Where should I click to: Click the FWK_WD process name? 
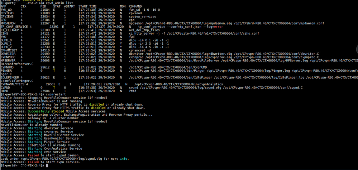(x=6, y=10)
